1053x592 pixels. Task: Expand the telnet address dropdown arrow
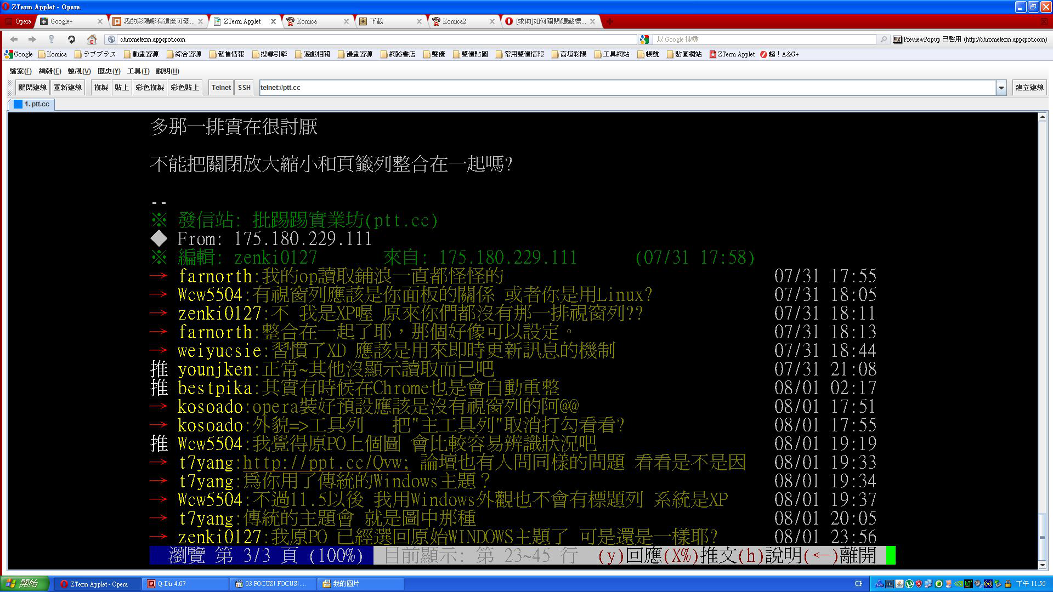[x=1001, y=88]
